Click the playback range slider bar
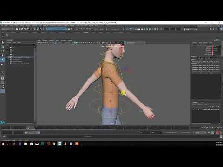 [32, 133]
